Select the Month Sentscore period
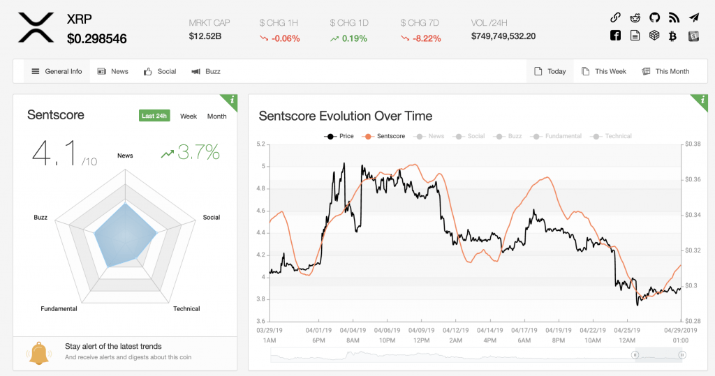 (x=216, y=116)
